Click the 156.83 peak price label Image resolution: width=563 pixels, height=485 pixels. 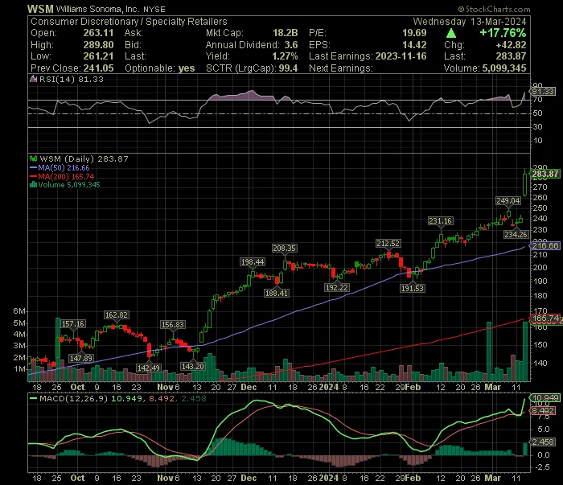pos(173,324)
